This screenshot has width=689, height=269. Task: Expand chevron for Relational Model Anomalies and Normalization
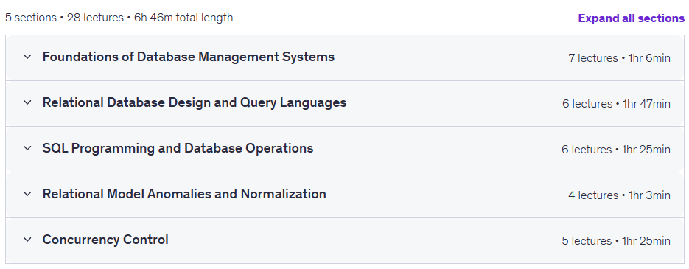tap(27, 195)
